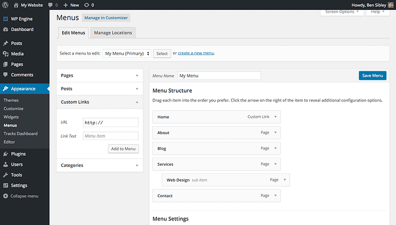Expand the Posts meta box
Screen dimensions: 396x225
[100, 89]
